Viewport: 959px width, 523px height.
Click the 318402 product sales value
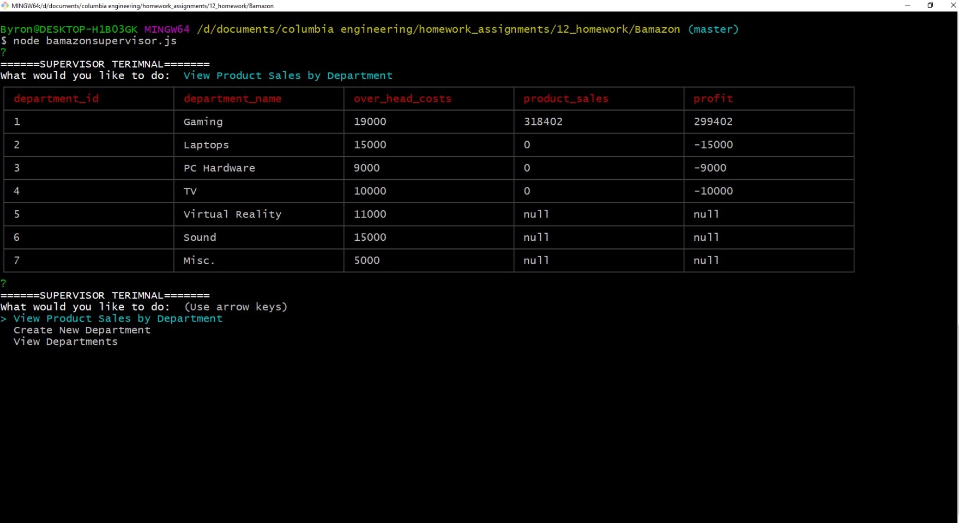(543, 122)
